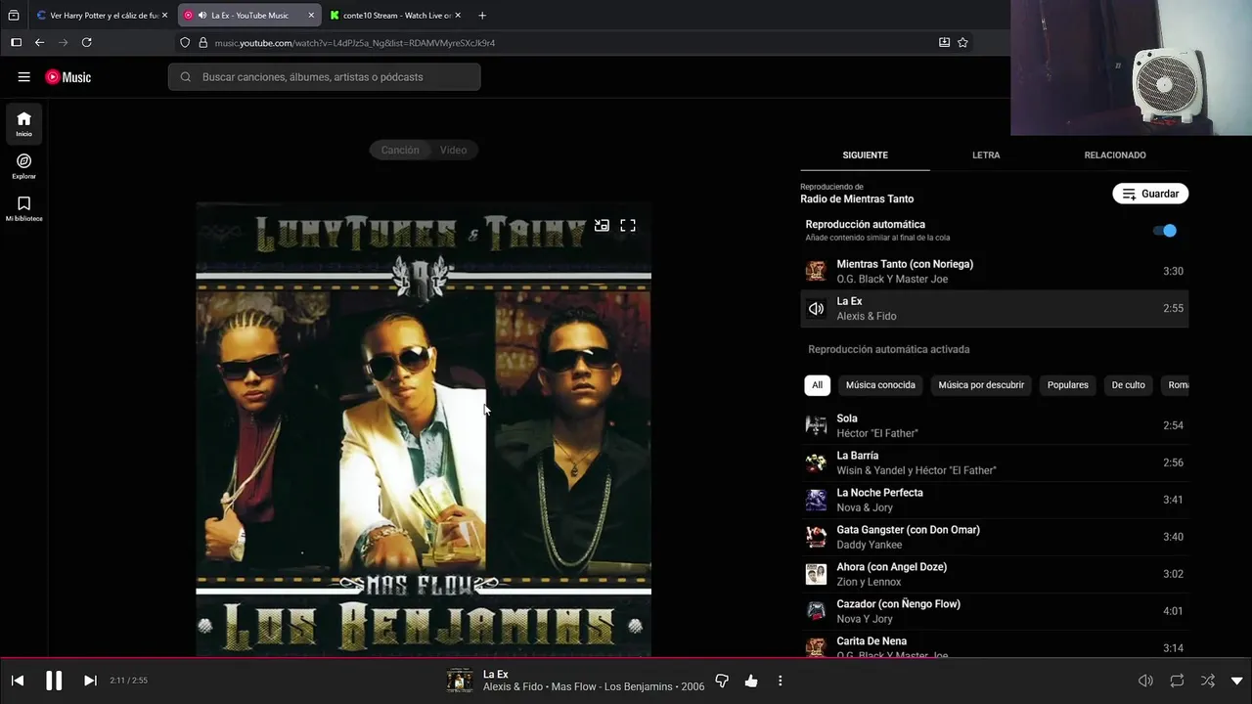Open the tab list icon
Image resolution: width=1252 pixels, height=704 pixels.
tap(14, 16)
